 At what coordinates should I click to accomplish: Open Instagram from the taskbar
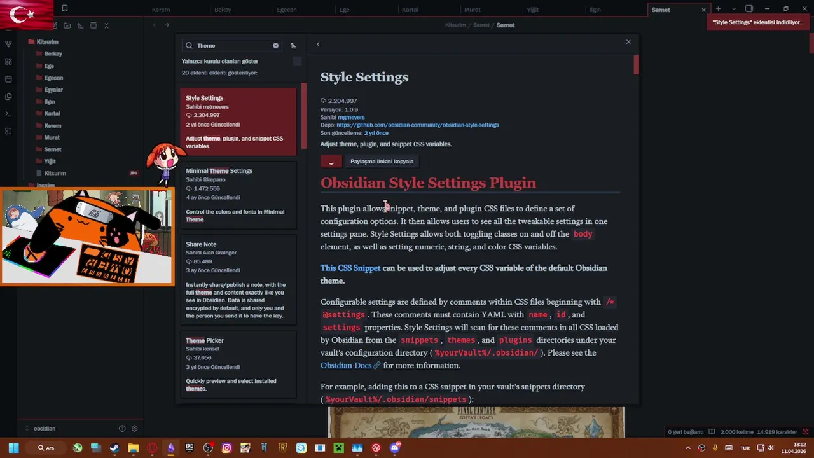point(226,448)
